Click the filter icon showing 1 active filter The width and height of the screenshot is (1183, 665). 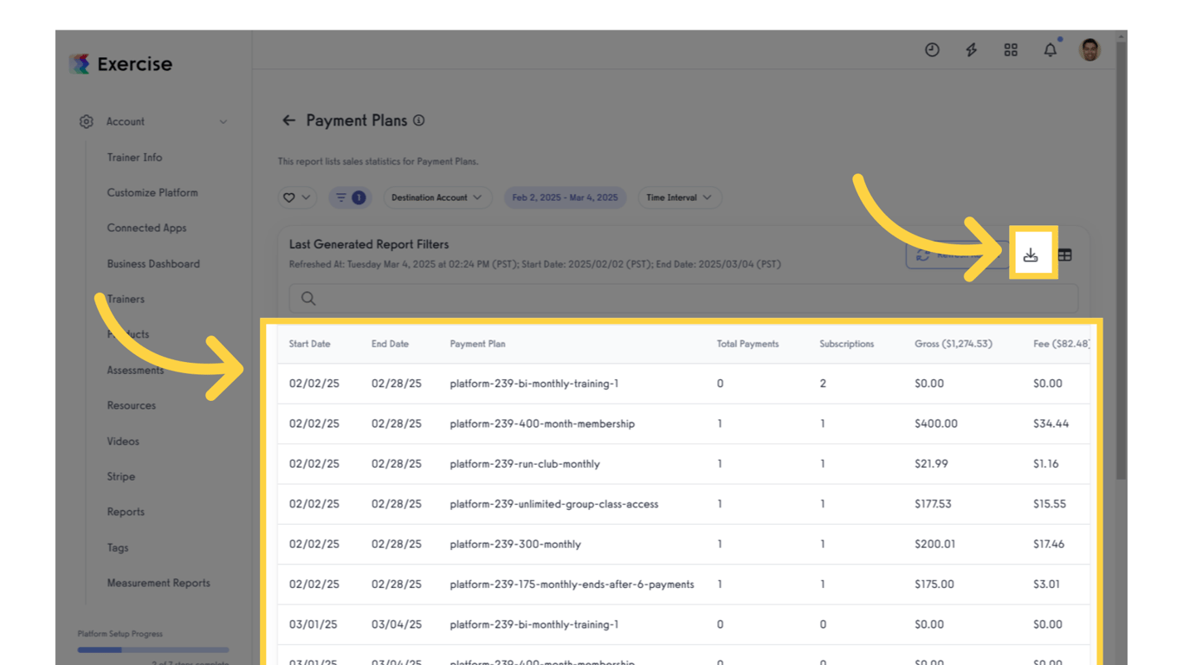tap(350, 197)
